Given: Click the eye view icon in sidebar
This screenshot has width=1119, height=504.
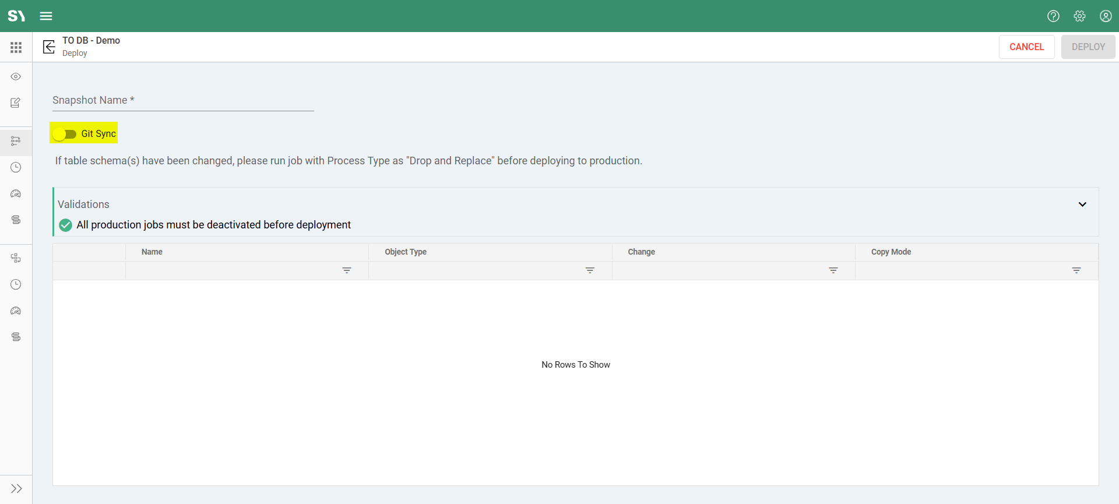Looking at the screenshot, I should click(16, 77).
